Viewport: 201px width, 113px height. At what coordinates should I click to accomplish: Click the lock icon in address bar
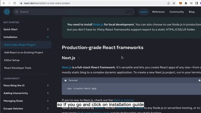tap(21, 3)
